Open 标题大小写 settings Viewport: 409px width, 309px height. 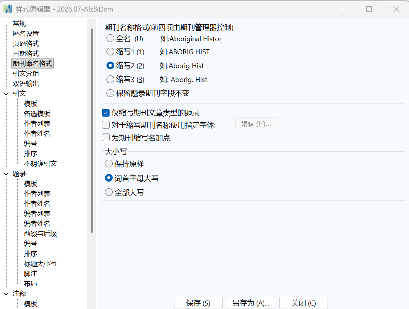point(41,264)
